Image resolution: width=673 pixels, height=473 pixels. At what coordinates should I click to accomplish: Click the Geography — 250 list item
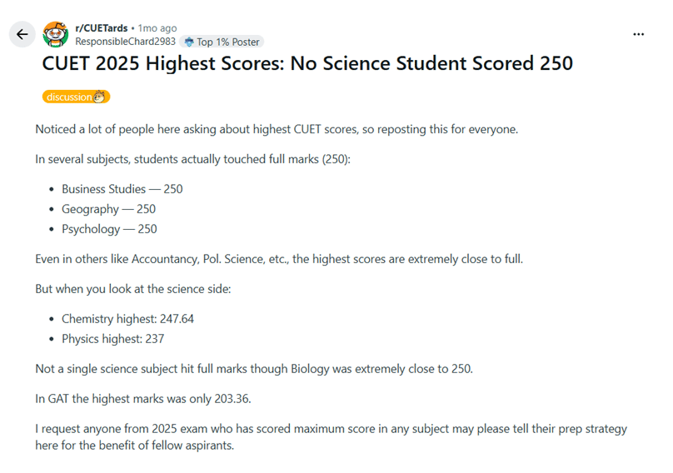pyautogui.click(x=108, y=209)
